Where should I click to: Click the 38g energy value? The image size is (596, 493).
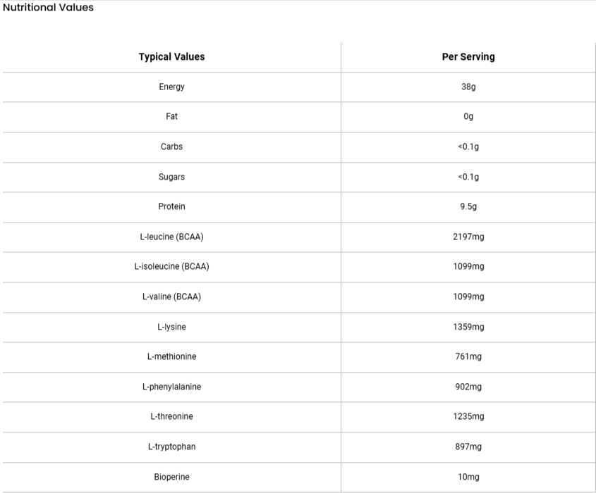coord(468,87)
